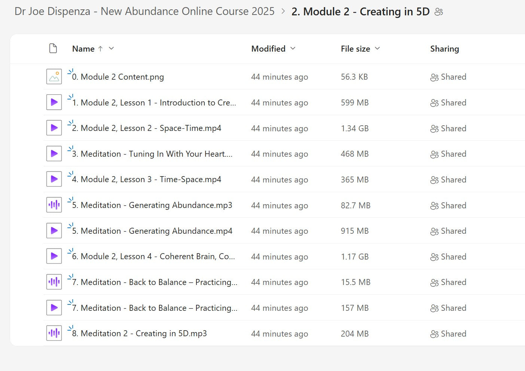
Task: Open Lesson 4 Coherent Brain video file
Action: (153, 257)
